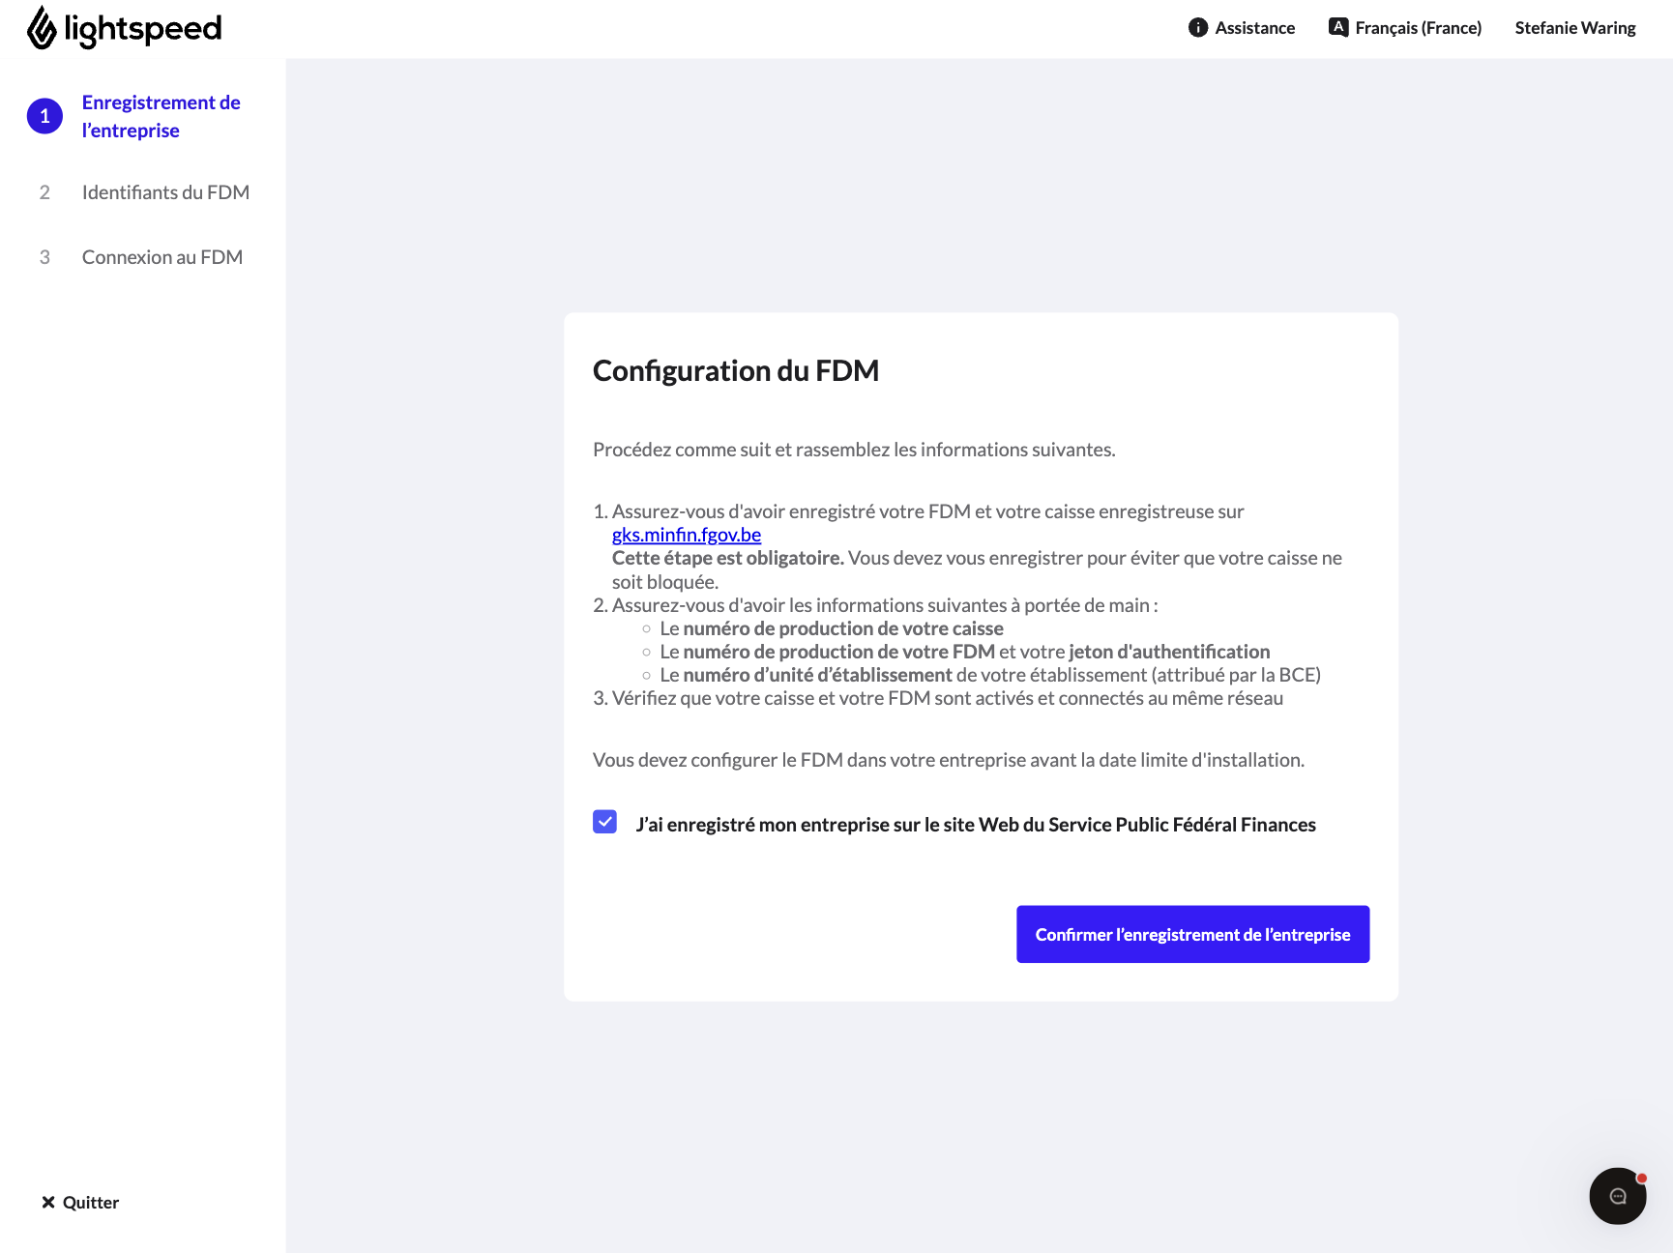Viewport: 1673px width, 1253px height.
Task: Click the Assistance info icon
Action: (1198, 28)
